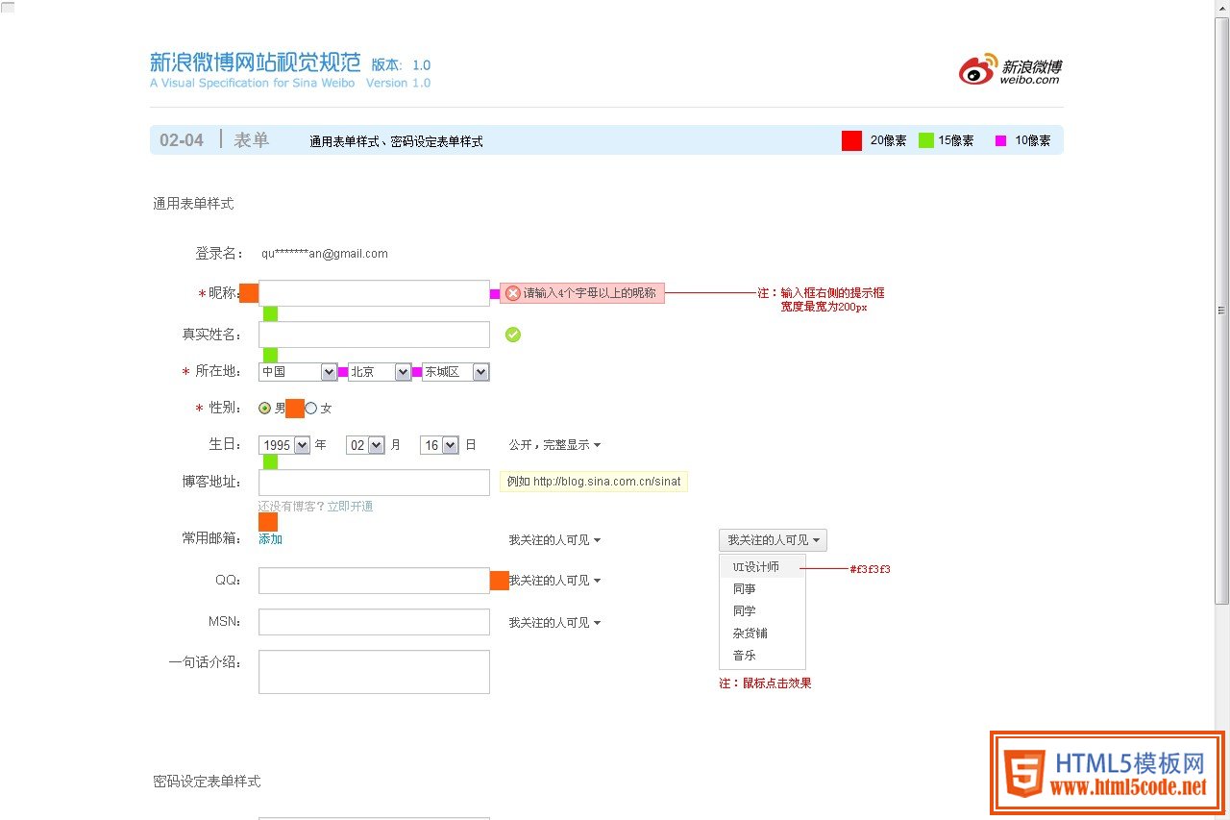The height and width of the screenshot is (820, 1230).
Task: Open the 1995 birth year dropdown
Action: 284,445
